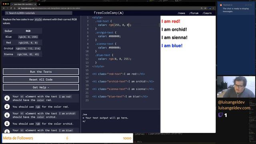
Task: Click the #000000 value in .orchid-text rule
Action: tap(115, 36)
